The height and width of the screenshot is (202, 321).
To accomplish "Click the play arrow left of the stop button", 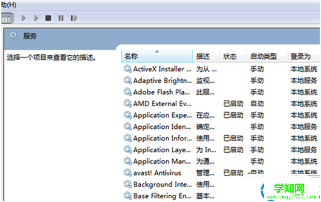I will 36,18.
